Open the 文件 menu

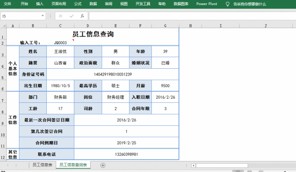tap(7, 4)
